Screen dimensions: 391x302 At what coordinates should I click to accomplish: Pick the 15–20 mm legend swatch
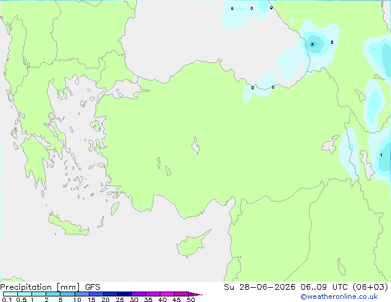coord(96,294)
